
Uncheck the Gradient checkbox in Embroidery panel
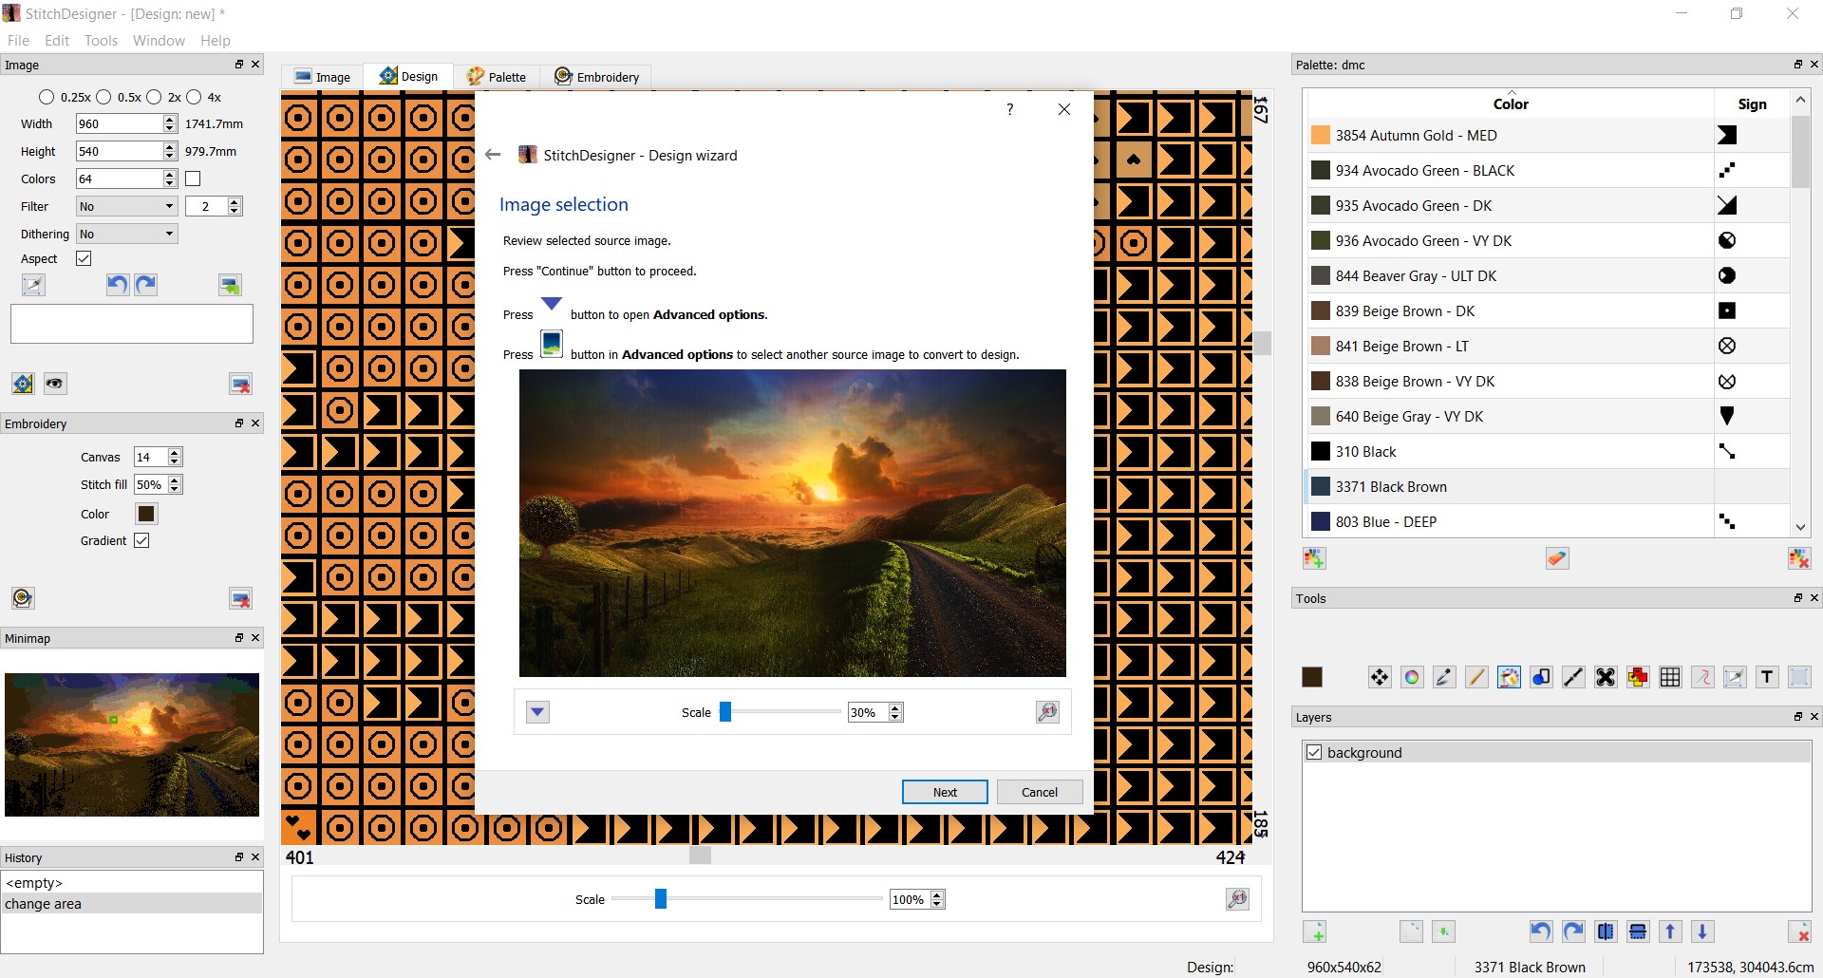(x=142, y=540)
